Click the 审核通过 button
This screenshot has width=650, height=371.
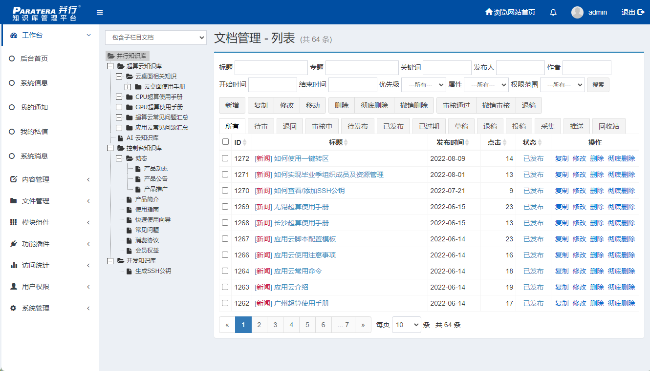456,105
